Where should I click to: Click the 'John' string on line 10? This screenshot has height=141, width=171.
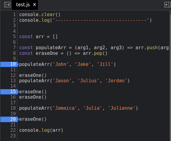point(61,64)
